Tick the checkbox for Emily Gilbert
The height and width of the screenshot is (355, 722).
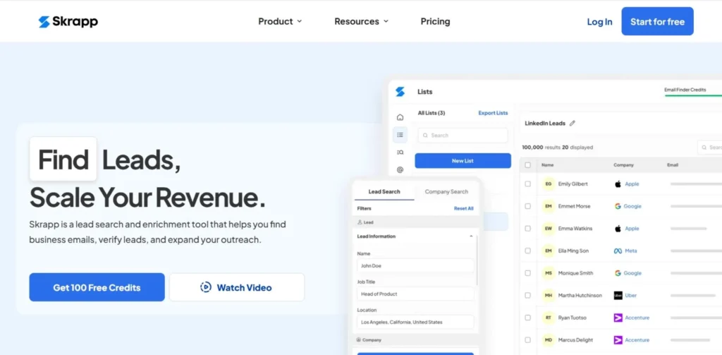point(527,184)
